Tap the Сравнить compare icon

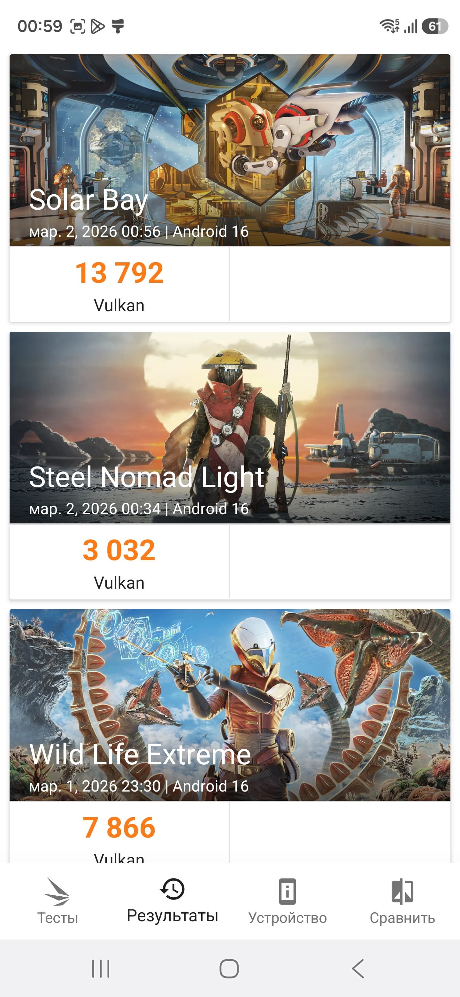tap(402, 891)
